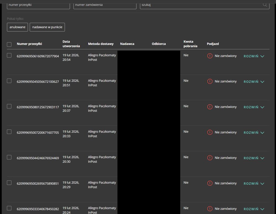
Task: Check the box for shipment ending 077904
Action: point(9,55)
